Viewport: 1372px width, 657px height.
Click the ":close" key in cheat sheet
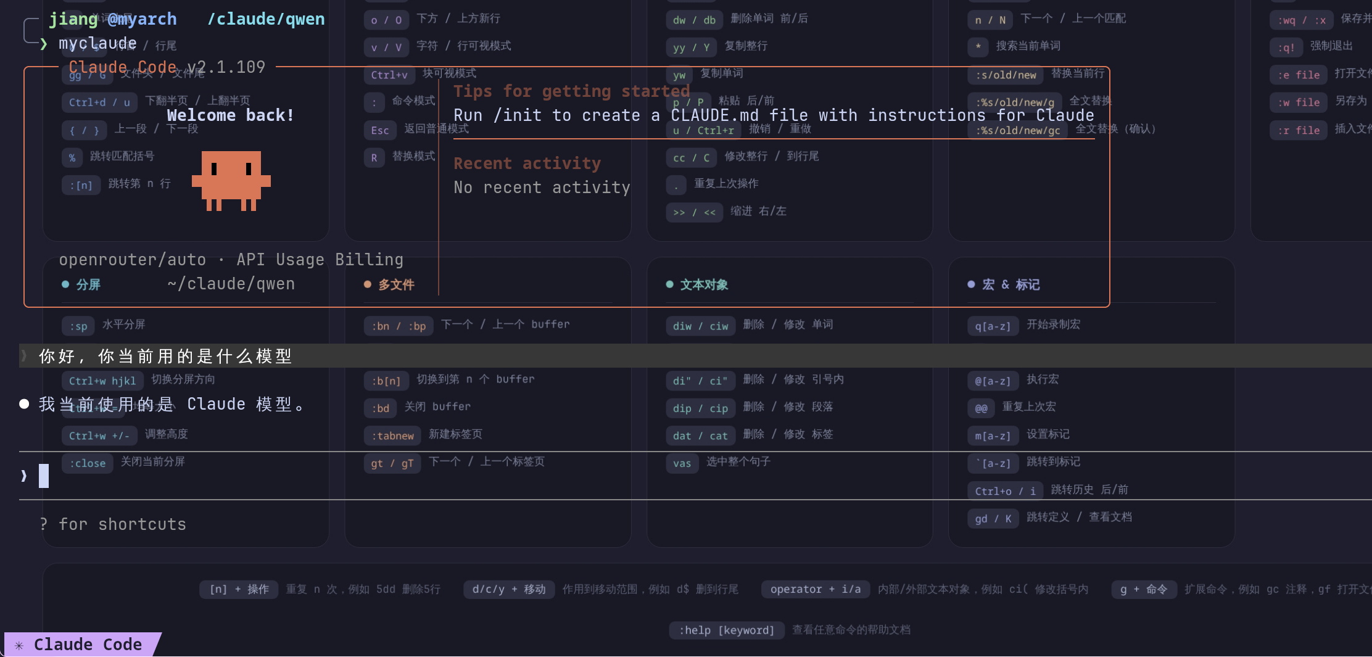click(88, 463)
